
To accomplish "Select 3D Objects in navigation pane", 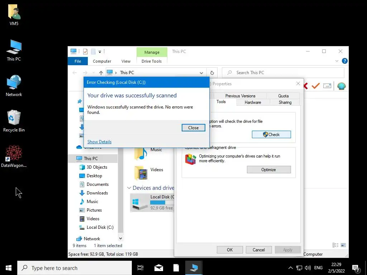I will [97, 167].
